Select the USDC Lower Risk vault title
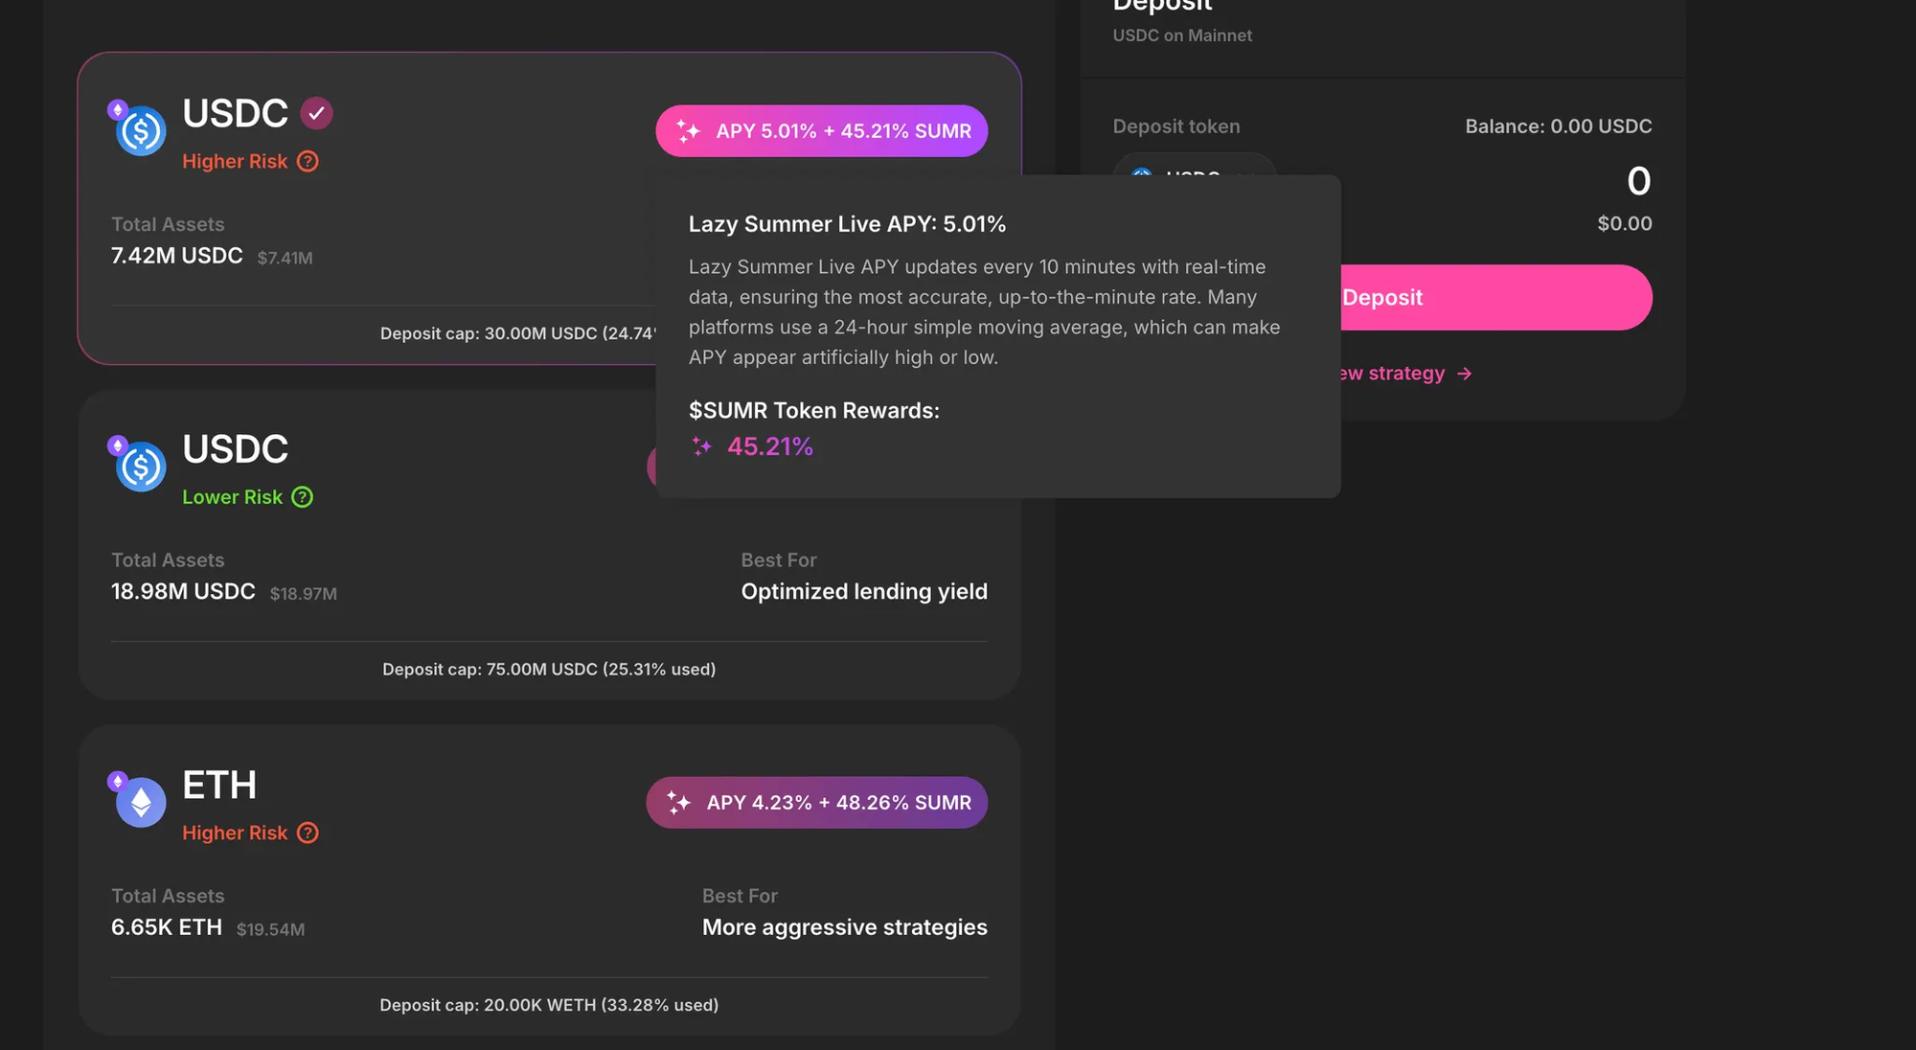Screen dimensions: 1916x1050 [235, 449]
